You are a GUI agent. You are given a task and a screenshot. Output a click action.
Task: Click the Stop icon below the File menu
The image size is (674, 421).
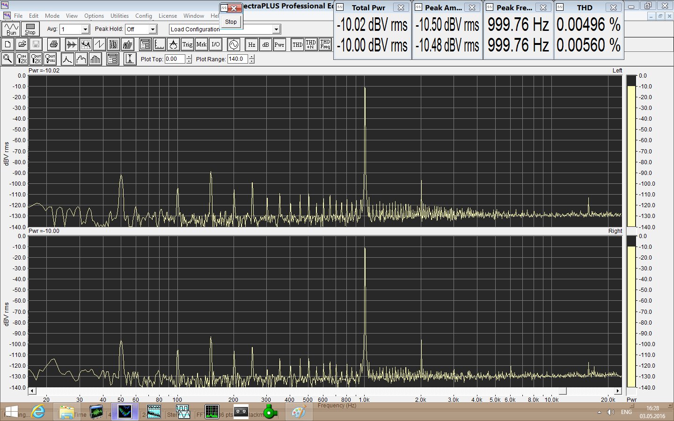pyautogui.click(x=30, y=29)
